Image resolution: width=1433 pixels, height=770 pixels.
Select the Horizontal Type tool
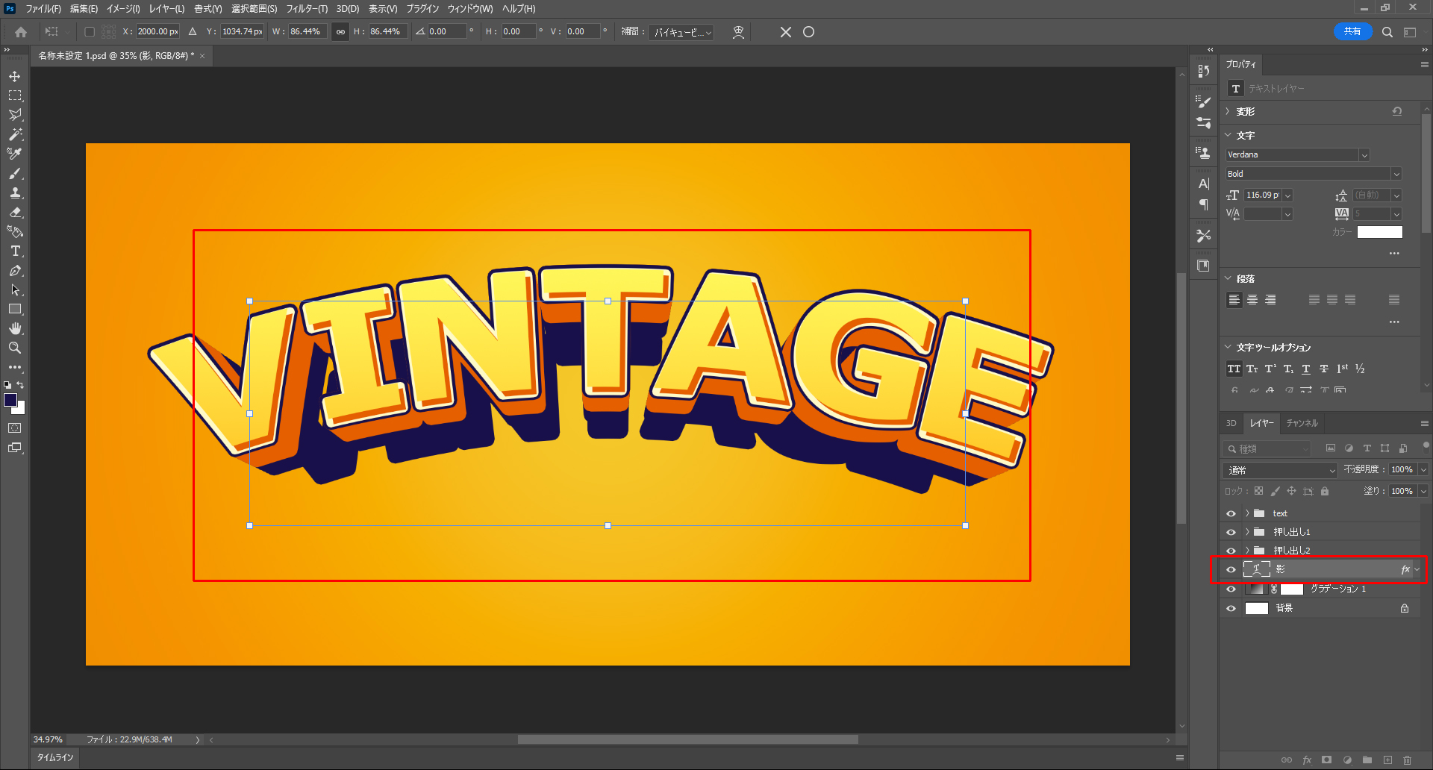15,251
